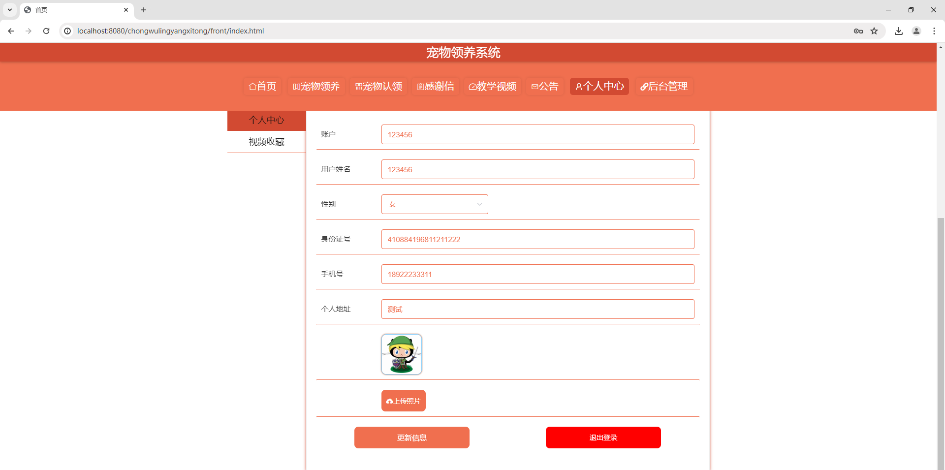Open Chrome three-dot menu
945x470 pixels.
click(x=934, y=31)
